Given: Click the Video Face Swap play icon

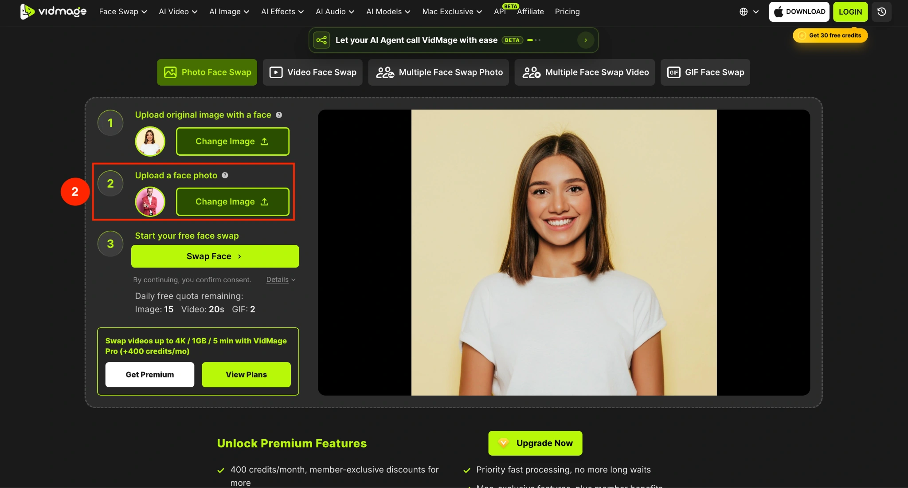Looking at the screenshot, I should (276, 72).
